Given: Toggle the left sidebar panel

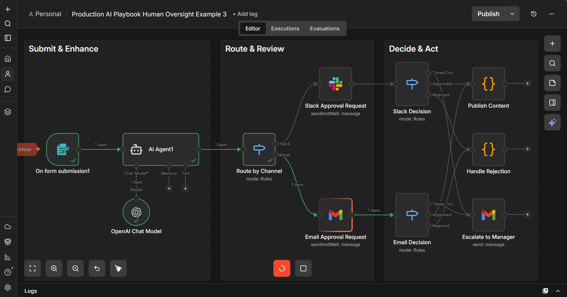Looking at the screenshot, I should click(x=8, y=38).
